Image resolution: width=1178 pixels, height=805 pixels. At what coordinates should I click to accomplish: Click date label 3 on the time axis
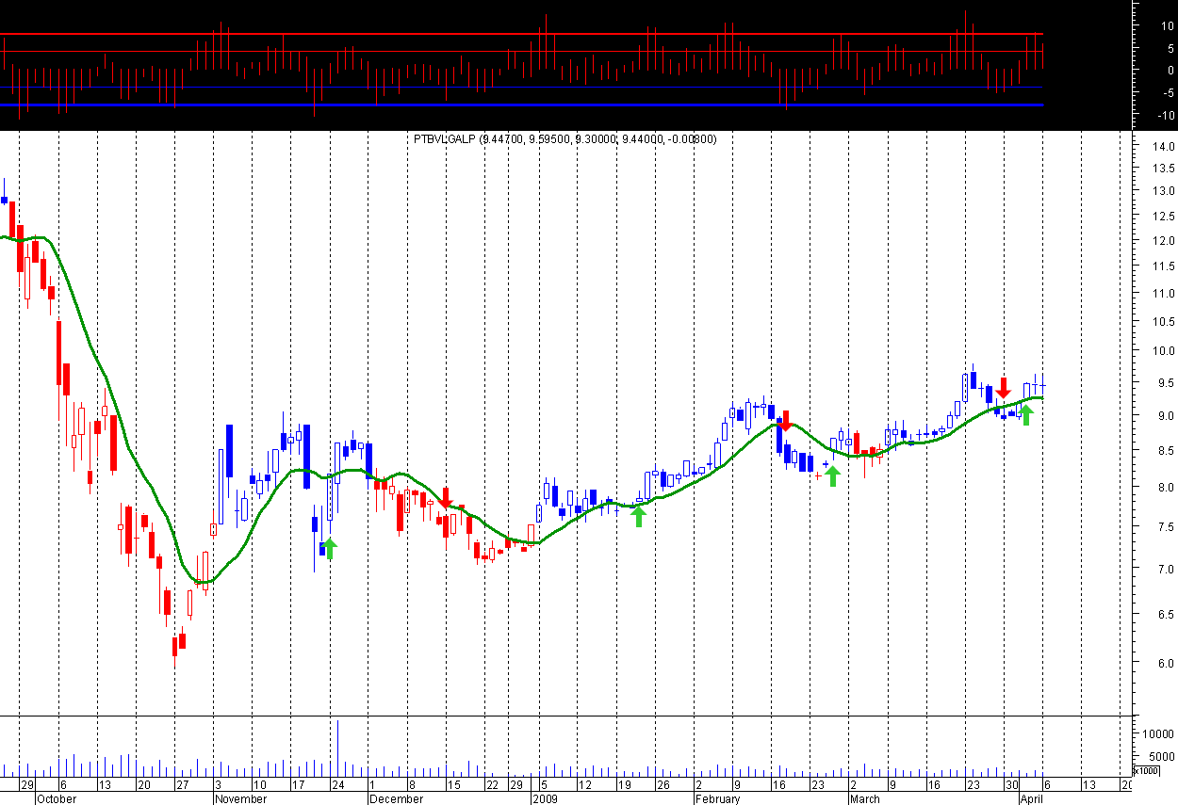click(219, 785)
